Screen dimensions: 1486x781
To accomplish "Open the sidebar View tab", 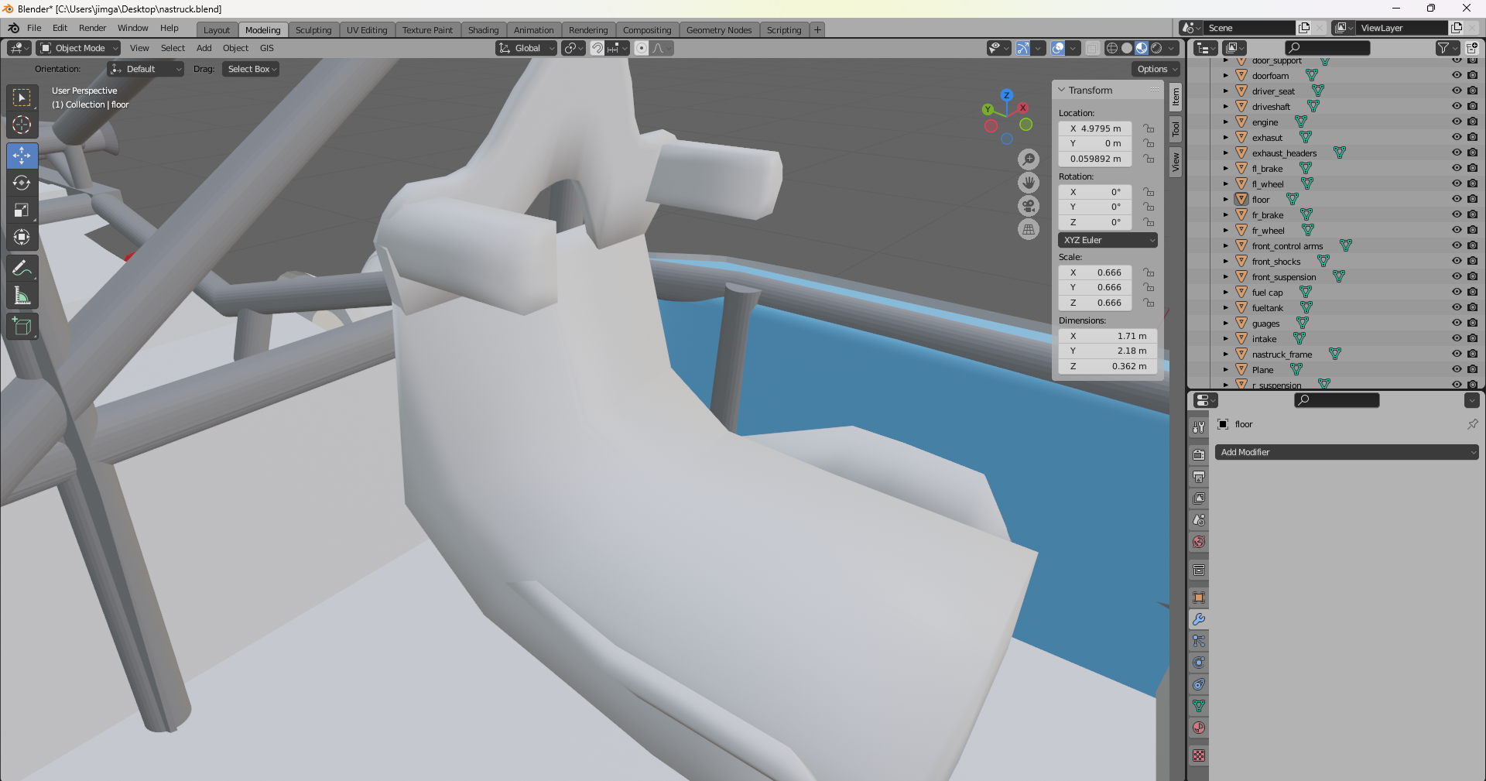I will coord(1176,162).
